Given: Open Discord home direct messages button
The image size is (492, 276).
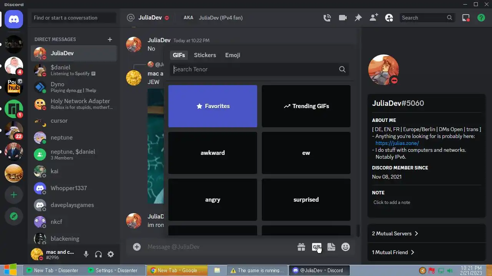Looking at the screenshot, I should [x=14, y=19].
